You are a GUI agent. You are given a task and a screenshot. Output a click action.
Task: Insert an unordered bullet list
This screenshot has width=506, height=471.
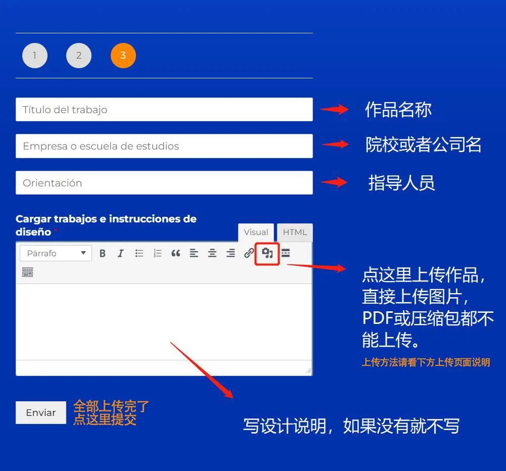tap(139, 253)
